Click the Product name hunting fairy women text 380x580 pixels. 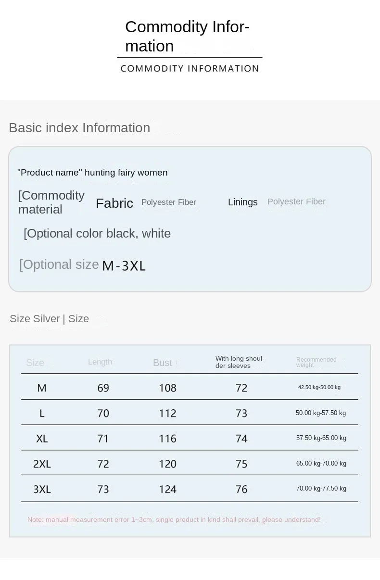92,173
